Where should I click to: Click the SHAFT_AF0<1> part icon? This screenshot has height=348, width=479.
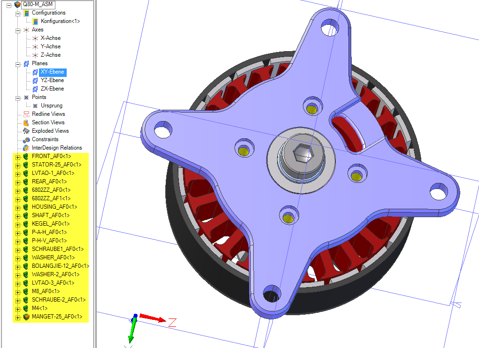coord(26,216)
